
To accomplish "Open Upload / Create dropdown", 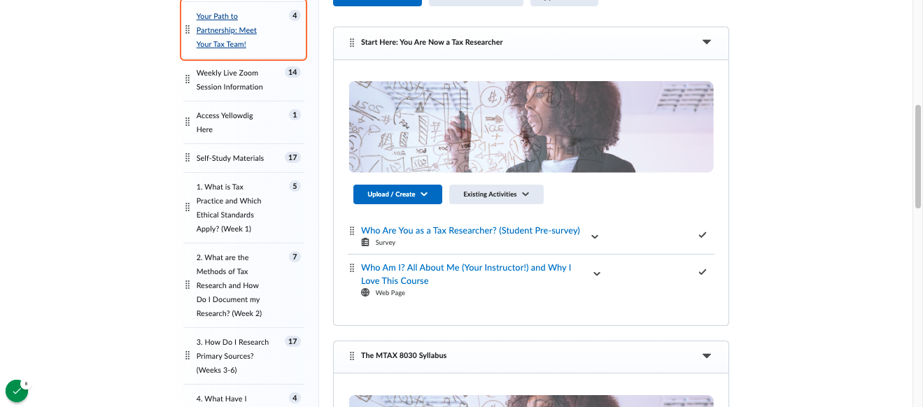I will (397, 194).
